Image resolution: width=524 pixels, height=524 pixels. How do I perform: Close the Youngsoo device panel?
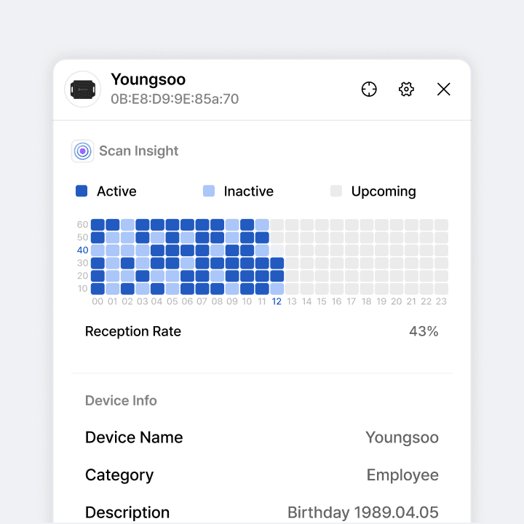[x=443, y=90]
